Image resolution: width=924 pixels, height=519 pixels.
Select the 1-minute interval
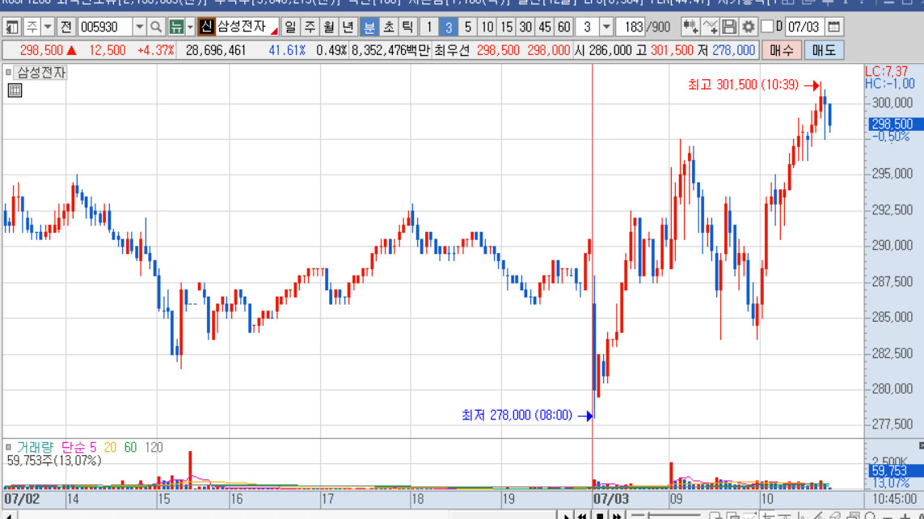point(429,27)
